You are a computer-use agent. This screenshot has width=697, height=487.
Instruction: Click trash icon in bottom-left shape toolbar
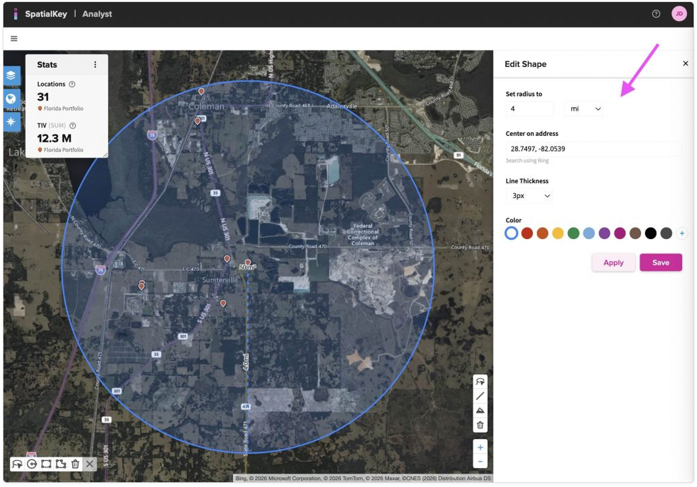tap(75, 464)
